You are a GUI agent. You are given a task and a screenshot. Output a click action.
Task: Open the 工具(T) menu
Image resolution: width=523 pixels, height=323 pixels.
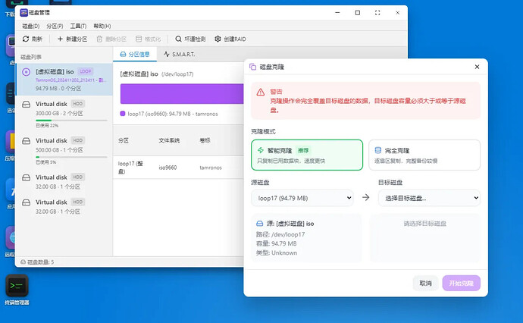(77, 26)
